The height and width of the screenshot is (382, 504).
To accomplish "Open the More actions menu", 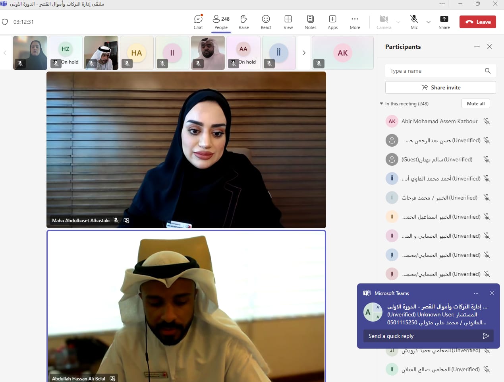I will [355, 22].
